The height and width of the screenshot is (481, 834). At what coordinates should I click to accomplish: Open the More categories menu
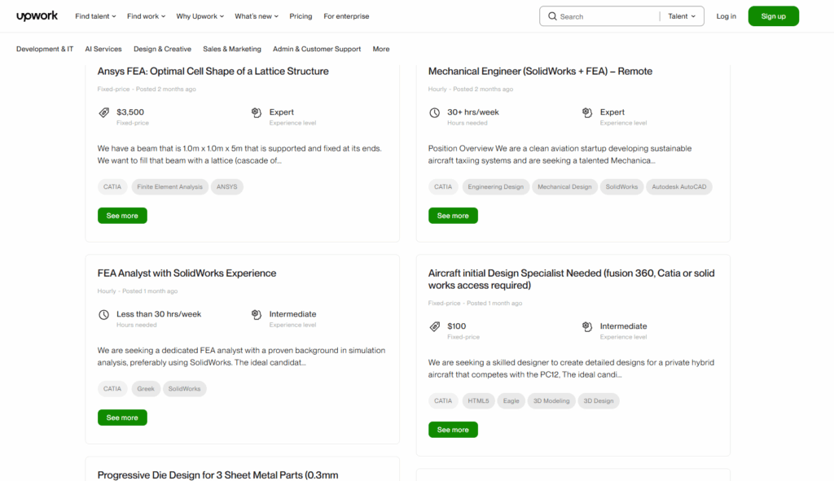(380, 49)
